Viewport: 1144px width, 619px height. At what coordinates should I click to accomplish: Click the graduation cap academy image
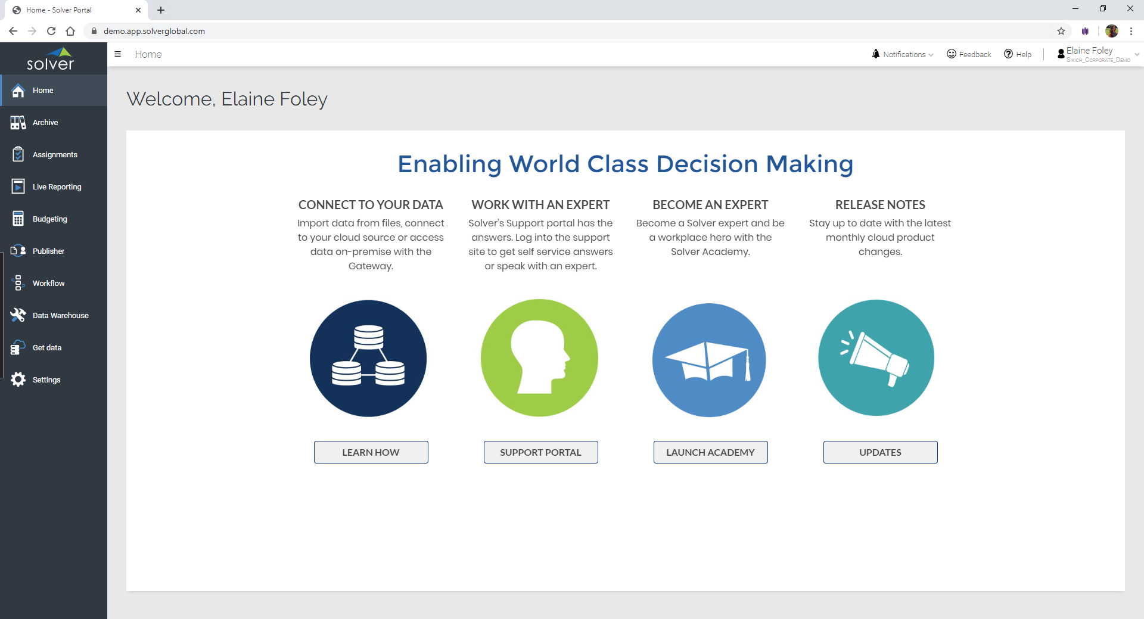tap(709, 359)
